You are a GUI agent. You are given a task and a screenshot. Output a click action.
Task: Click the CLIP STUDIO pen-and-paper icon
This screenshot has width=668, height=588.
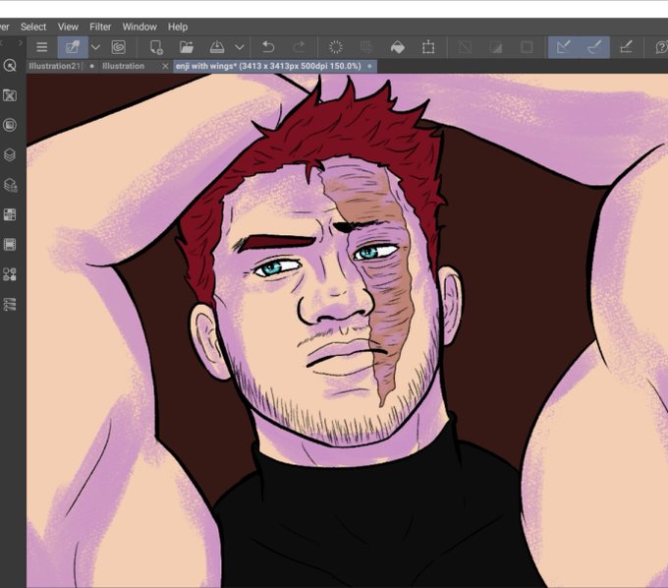[x=73, y=47]
